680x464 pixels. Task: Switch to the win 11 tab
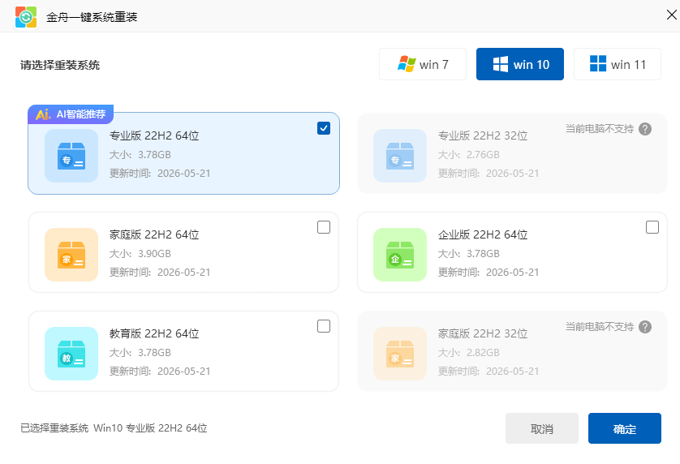pos(618,64)
